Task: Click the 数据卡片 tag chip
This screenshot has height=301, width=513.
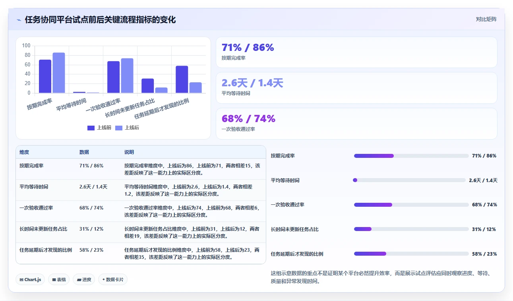Action: coord(113,280)
